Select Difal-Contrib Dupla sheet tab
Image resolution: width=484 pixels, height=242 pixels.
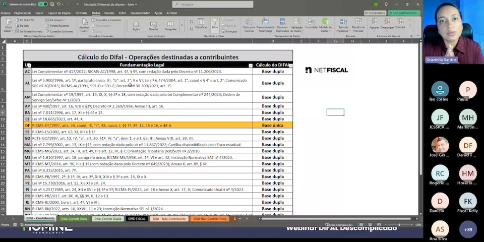[107, 219]
